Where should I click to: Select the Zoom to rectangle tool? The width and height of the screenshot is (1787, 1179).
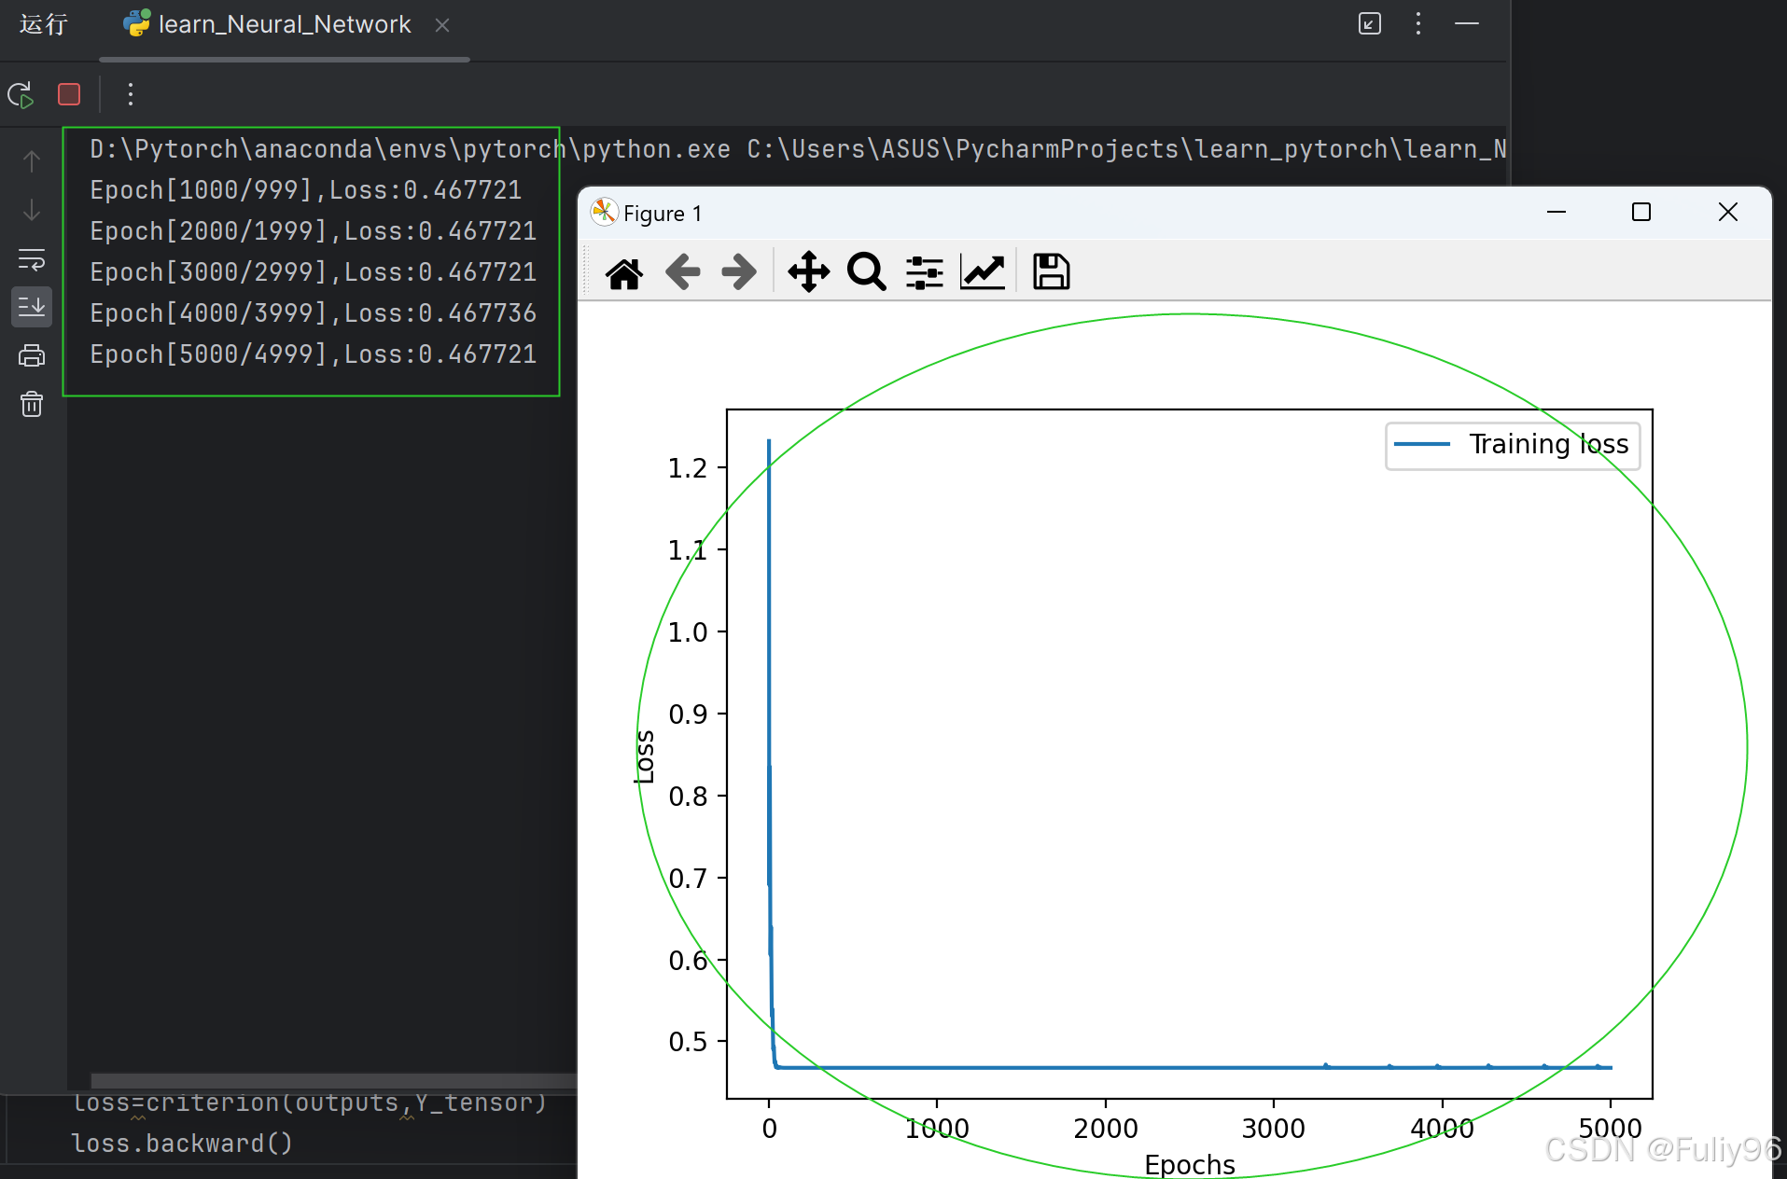[867, 272]
